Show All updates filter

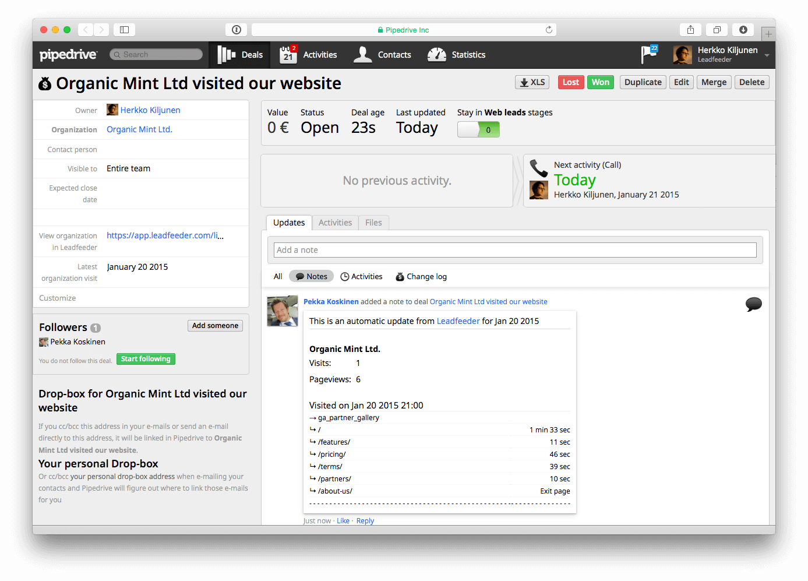pos(278,277)
